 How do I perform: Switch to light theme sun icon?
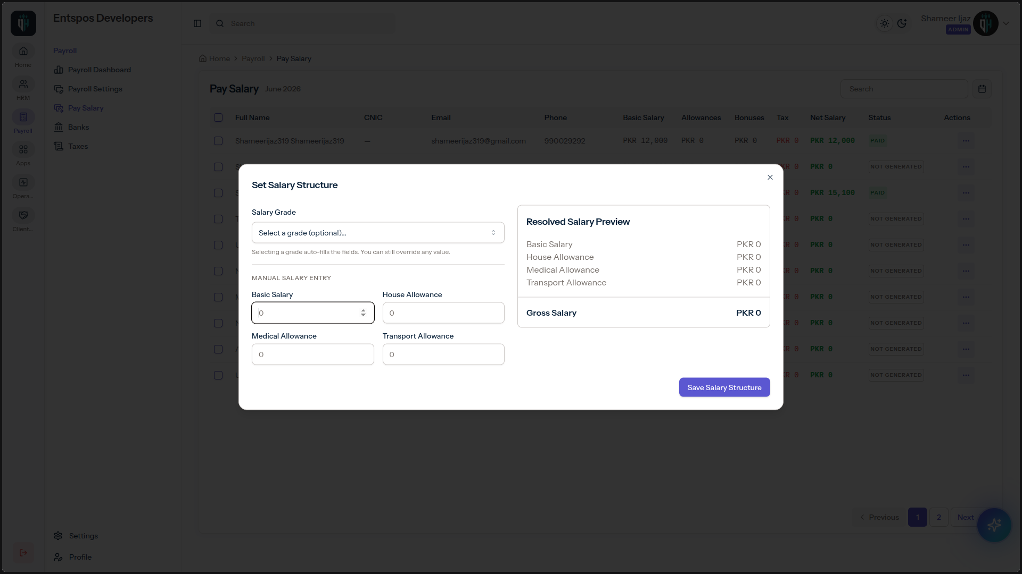pyautogui.click(x=885, y=23)
